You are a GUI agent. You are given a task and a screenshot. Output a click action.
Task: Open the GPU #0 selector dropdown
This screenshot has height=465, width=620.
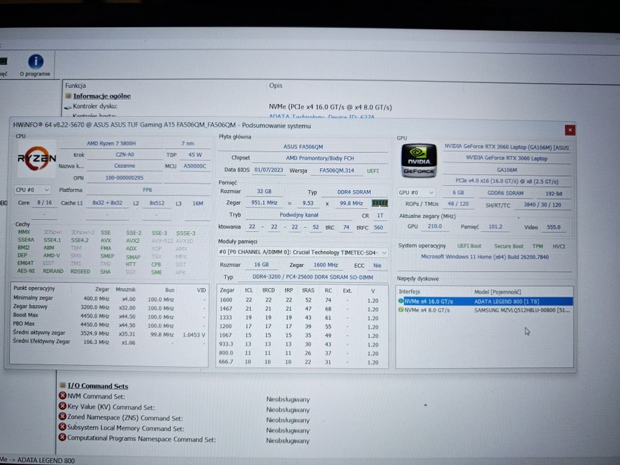coord(417,193)
